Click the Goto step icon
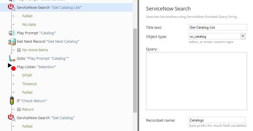Image resolution: width=253 pixels, height=131 pixels. click(x=12, y=59)
